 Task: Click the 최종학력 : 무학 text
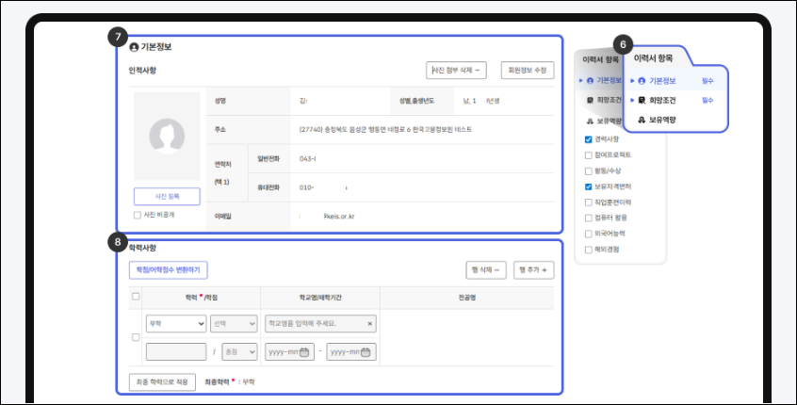pyautogui.click(x=229, y=381)
